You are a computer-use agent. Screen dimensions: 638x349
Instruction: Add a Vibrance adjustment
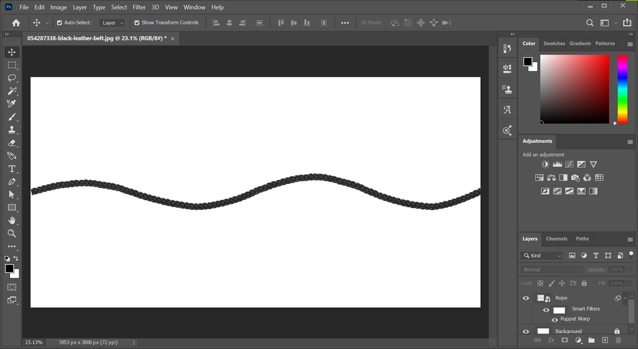(x=594, y=164)
